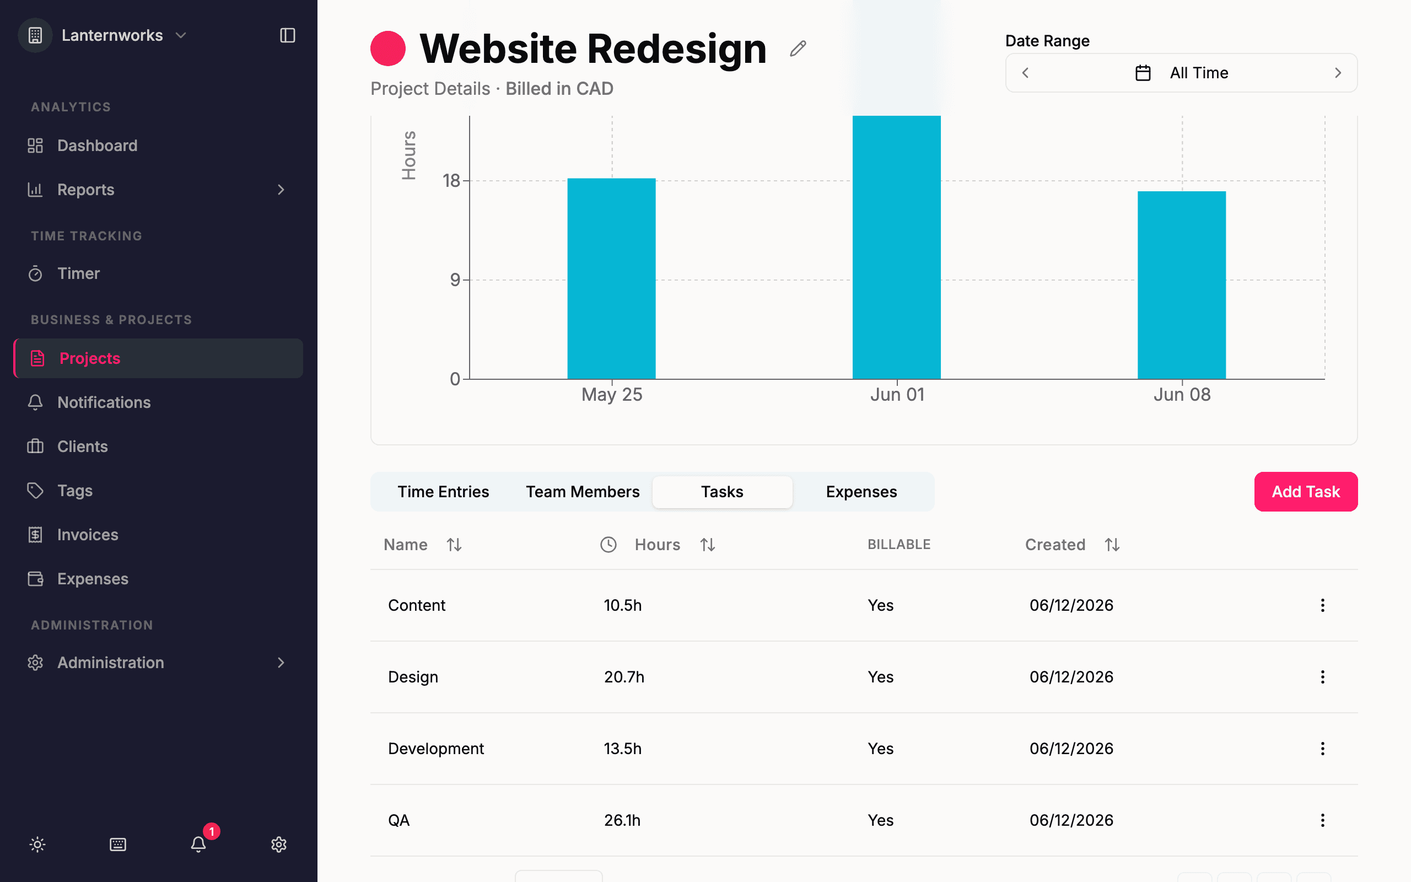
Task: Open the Tags page
Action: [x=158, y=491]
